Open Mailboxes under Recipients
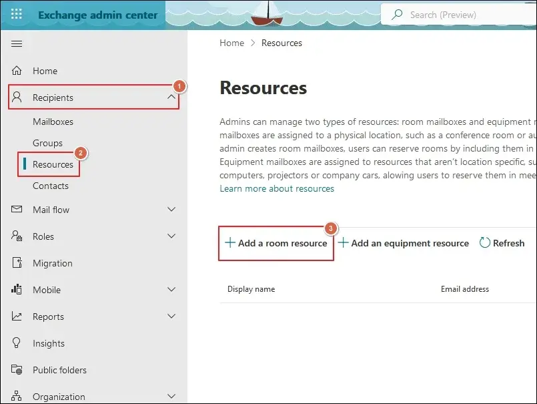The image size is (537, 404). [x=53, y=122]
